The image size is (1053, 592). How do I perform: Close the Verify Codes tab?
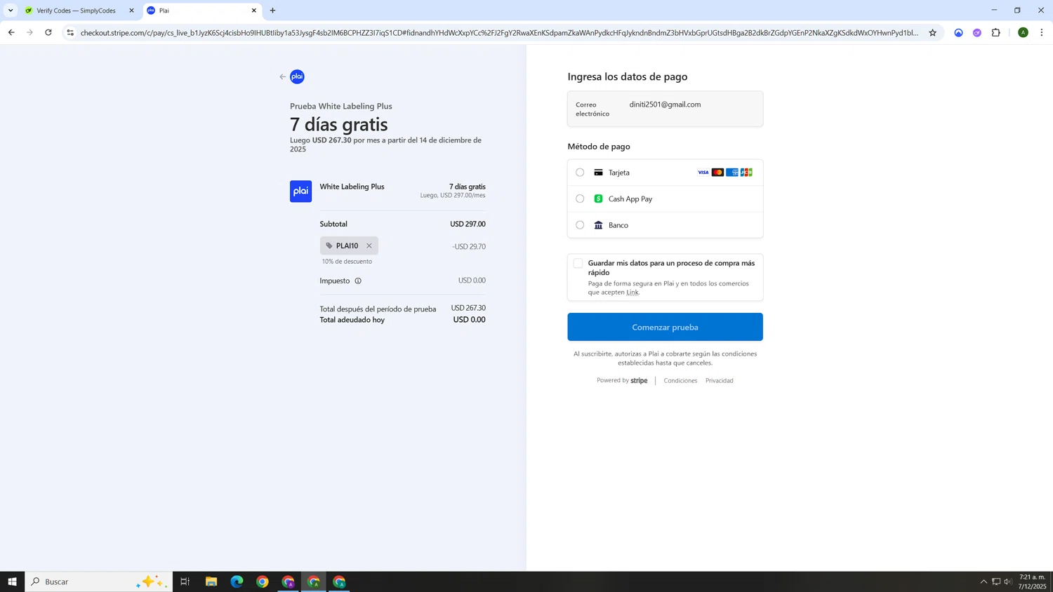pyautogui.click(x=131, y=11)
